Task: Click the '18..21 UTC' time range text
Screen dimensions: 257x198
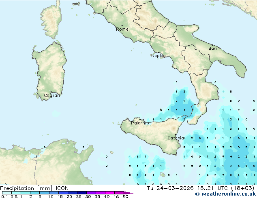Action: [x=212, y=188]
